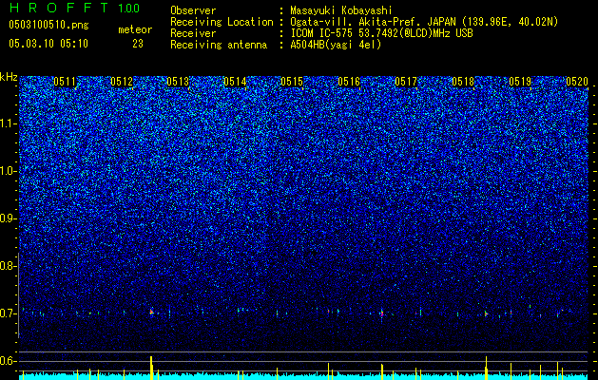Image resolution: width=598 pixels, height=380 pixels.
Task: Select the A504HB(yagi 4el) antenna text
Action: tap(336, 45)
